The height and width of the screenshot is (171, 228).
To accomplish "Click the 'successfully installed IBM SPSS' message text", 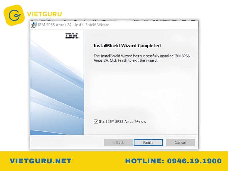I will 142,58.
